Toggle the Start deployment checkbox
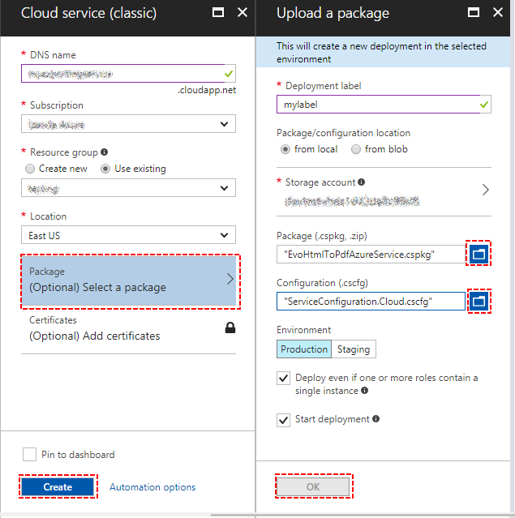This screenshot has width=515, height=518. [283, 420]
